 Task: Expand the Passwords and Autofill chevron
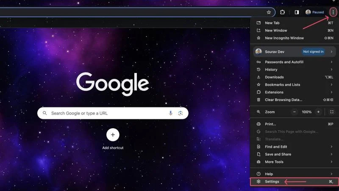[331, 62]
